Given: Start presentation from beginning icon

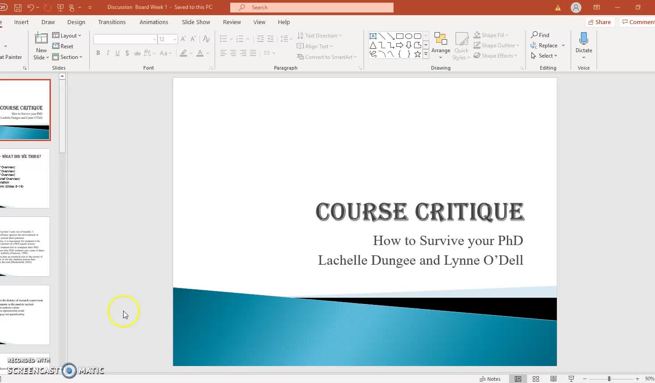Looking at the screenshot, I should coord(61,8).
